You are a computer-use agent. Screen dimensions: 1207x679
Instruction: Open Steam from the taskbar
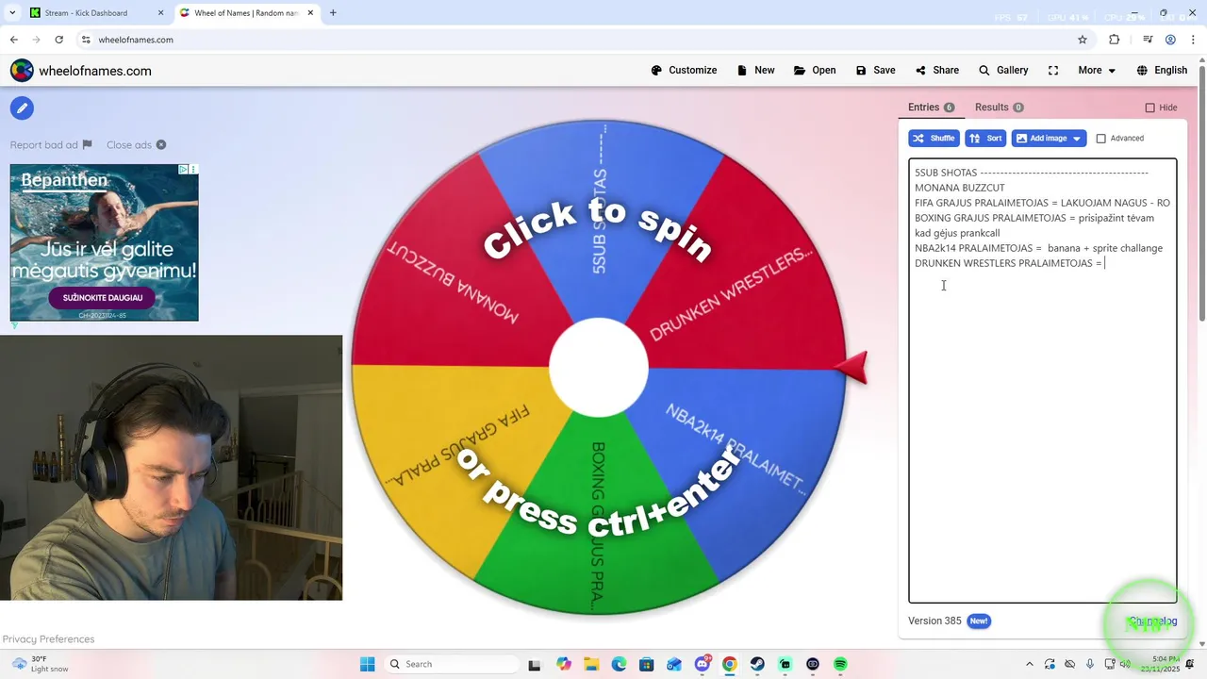[x=757, y=664]
